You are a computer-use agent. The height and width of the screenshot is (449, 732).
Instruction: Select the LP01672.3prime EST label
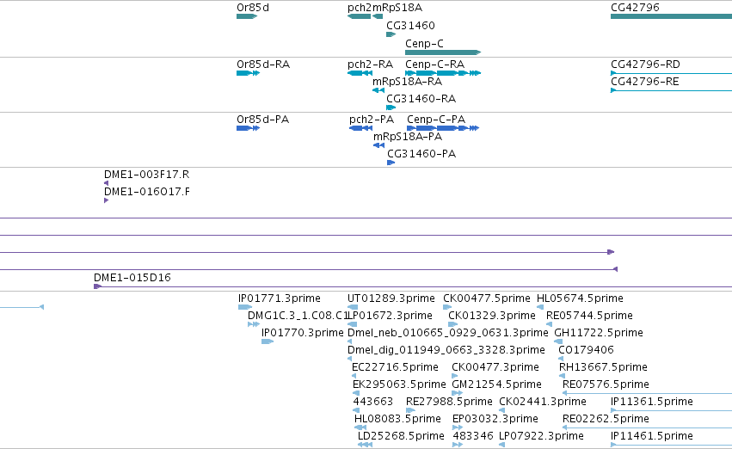[391, 316]
